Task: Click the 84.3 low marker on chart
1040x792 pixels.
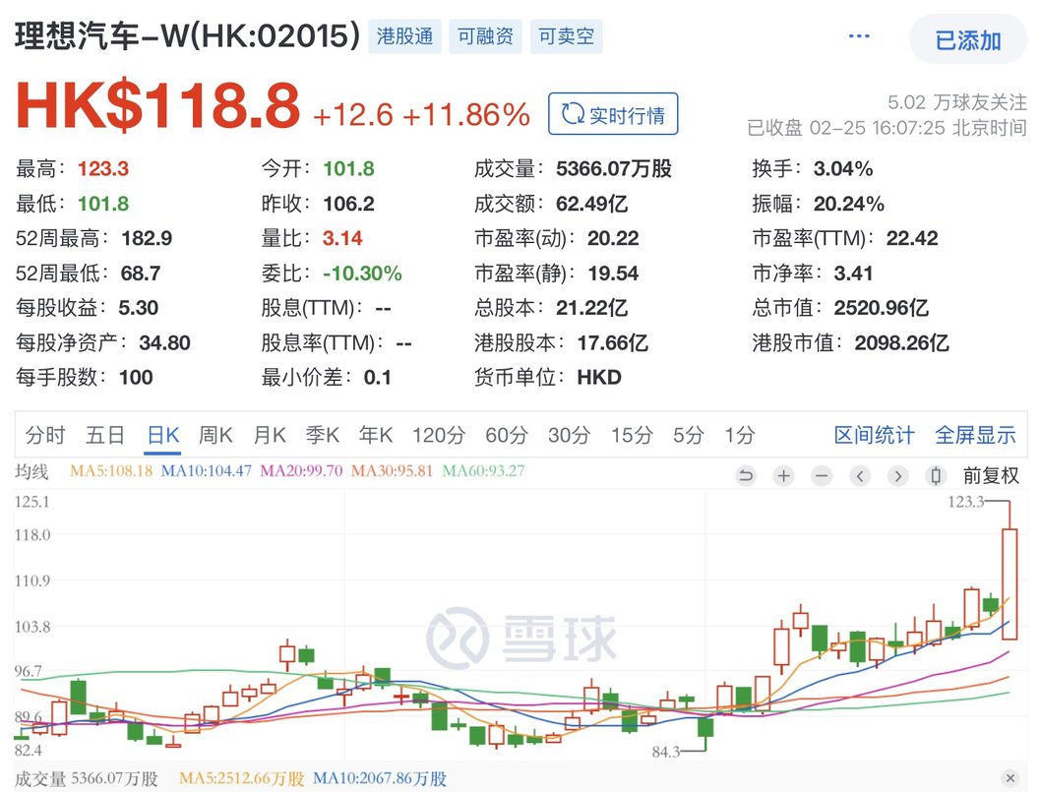Action: click(x=666, y=752)
